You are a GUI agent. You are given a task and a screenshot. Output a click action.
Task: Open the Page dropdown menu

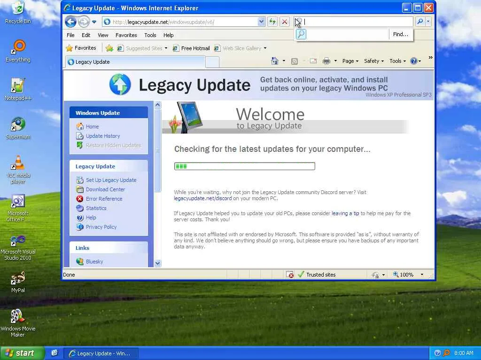(350, 61)
